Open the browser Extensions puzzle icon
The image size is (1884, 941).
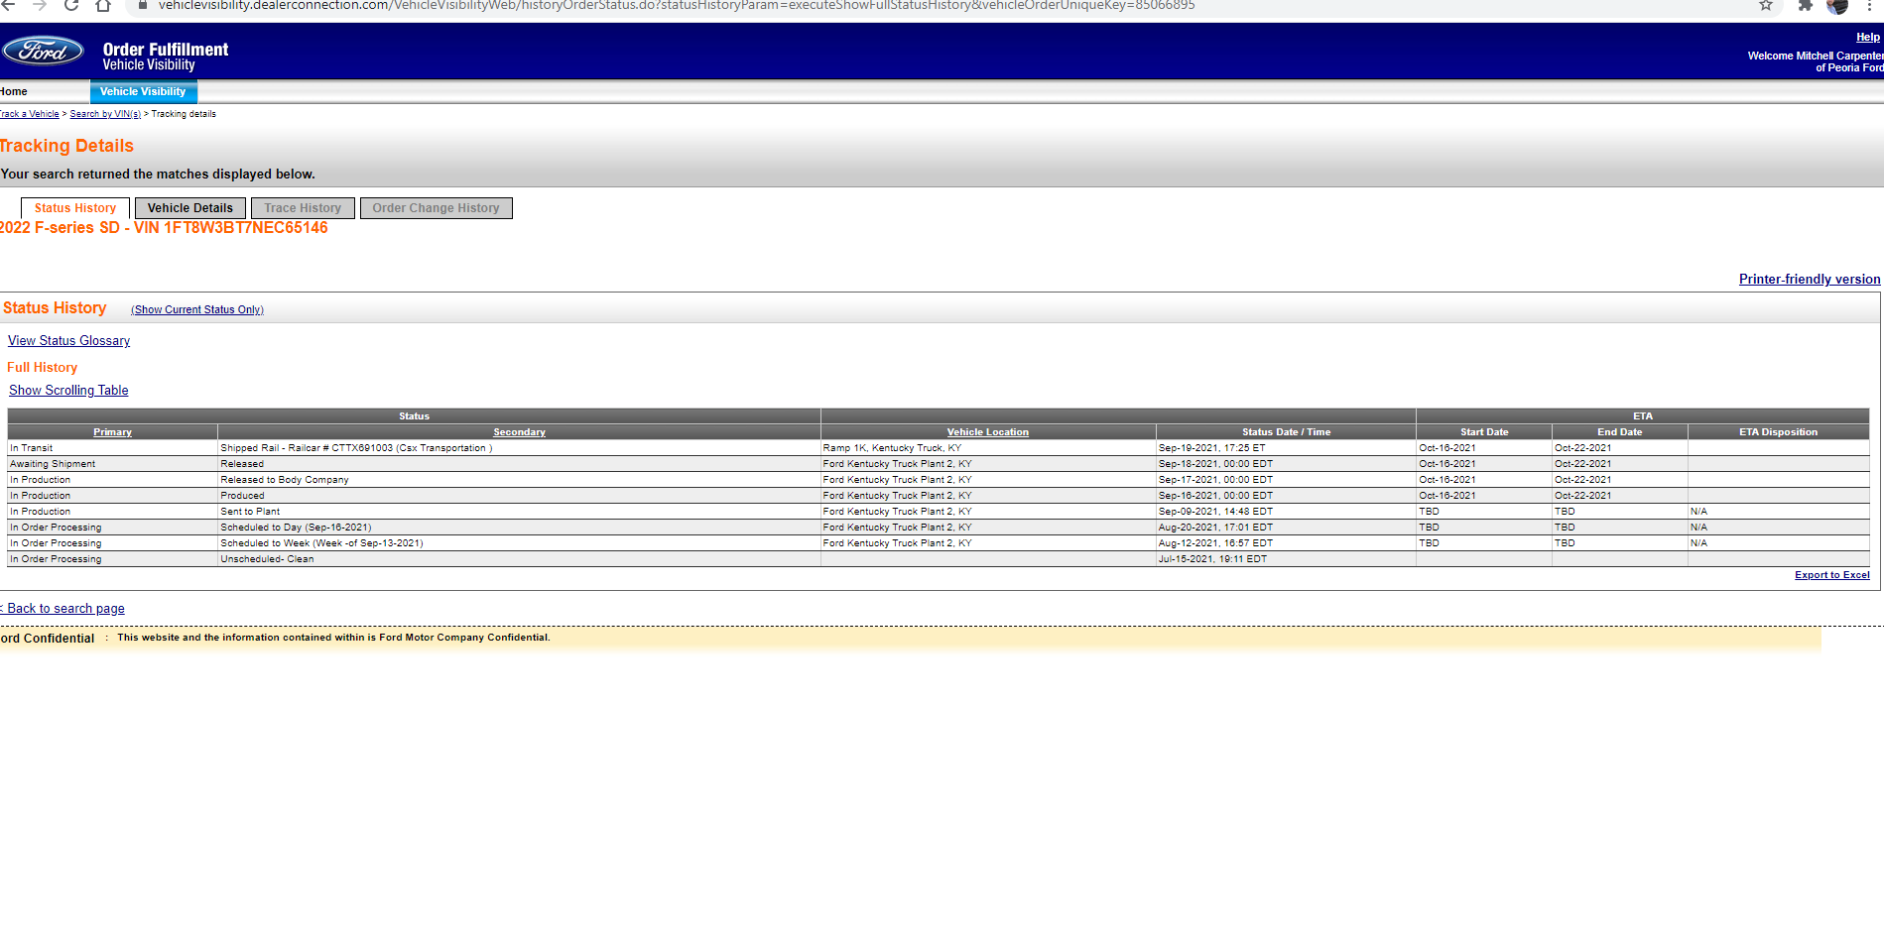(1805, 6)
